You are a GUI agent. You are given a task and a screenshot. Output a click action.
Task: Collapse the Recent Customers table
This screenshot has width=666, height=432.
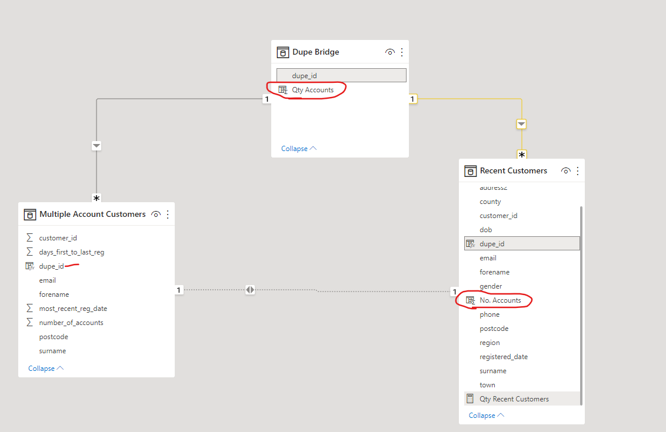point(487,416)
